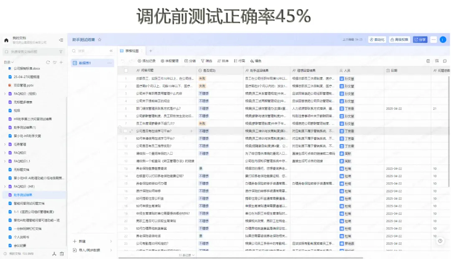Expand the 任务管理 tree item
This screenshot has width=451, height=259.
click(5, 144)
